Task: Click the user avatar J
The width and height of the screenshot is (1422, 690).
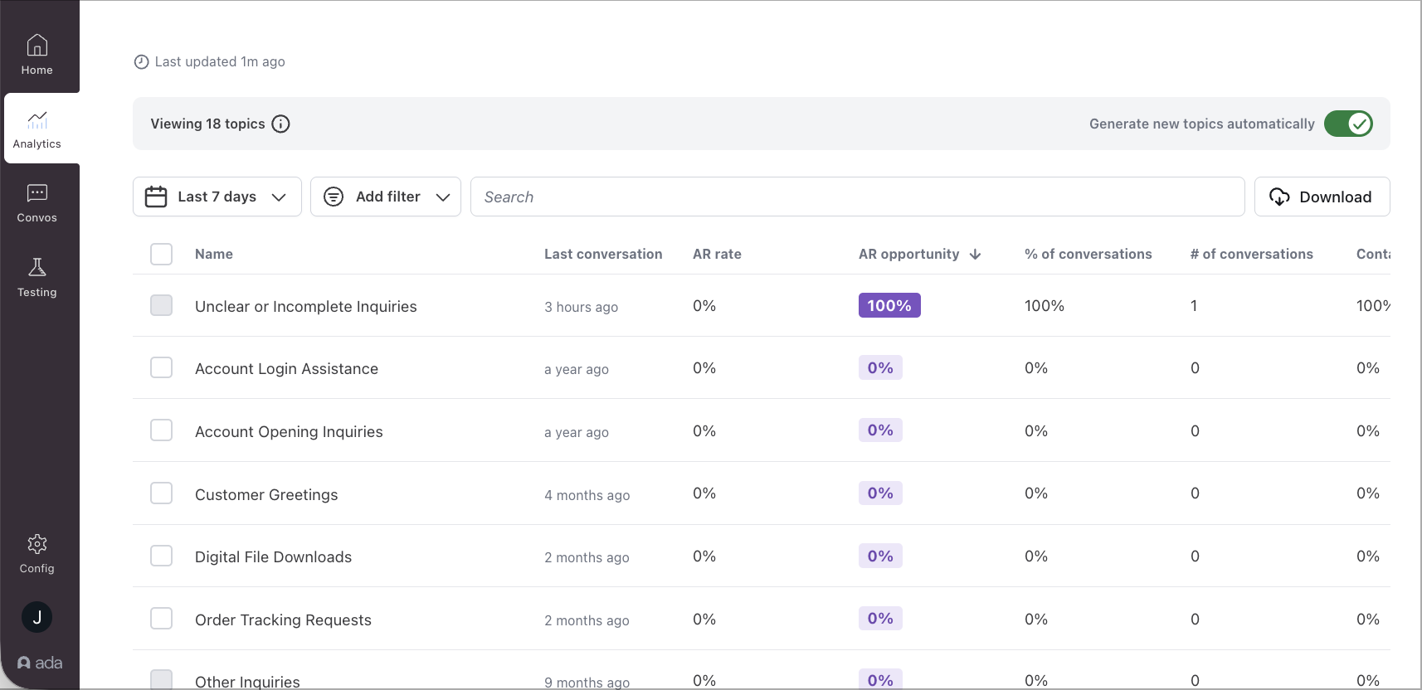Action: [37, 617]
